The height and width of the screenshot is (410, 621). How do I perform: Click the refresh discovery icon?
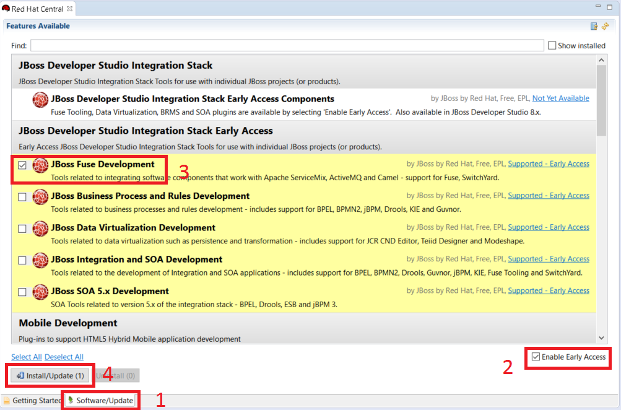pos(605,26)
